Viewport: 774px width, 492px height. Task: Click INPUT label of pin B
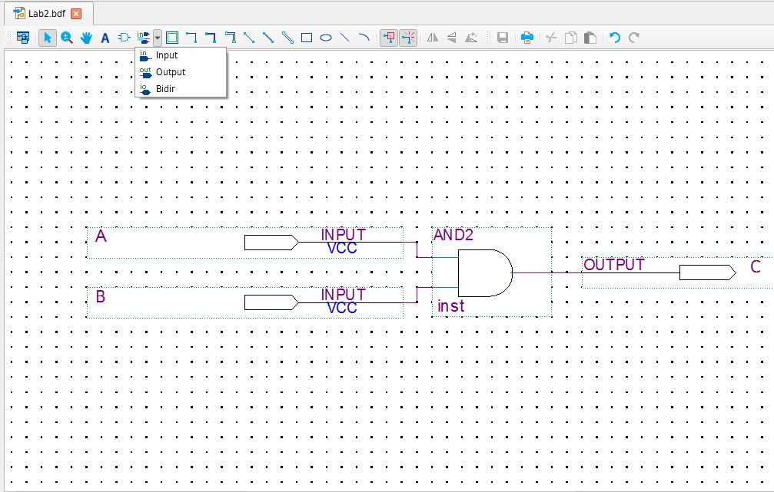click(x=343, y=295)
